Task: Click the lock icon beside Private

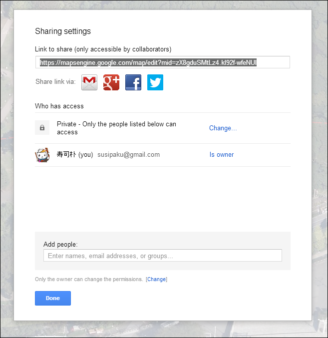Action: 42,128
